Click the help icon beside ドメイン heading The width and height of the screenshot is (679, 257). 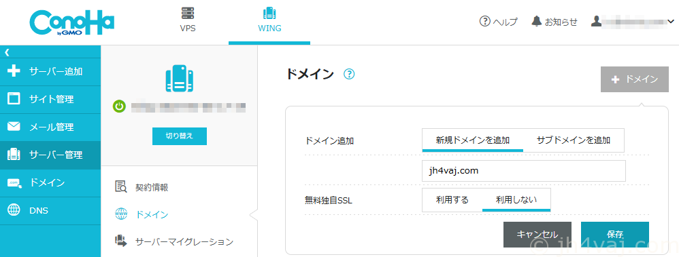pyautogui.click(x=349, y=75)
